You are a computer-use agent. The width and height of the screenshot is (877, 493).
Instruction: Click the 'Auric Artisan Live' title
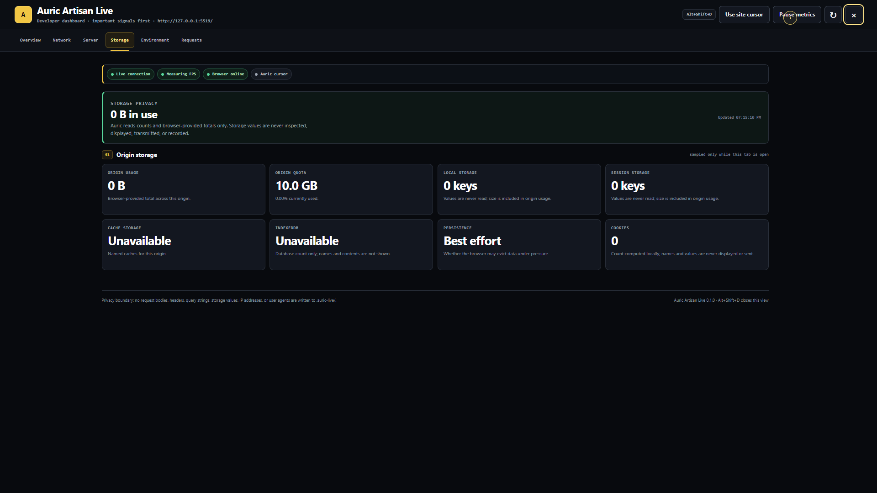[75, 11]
